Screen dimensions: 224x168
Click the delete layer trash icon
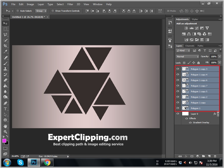(x=215, y=156)
